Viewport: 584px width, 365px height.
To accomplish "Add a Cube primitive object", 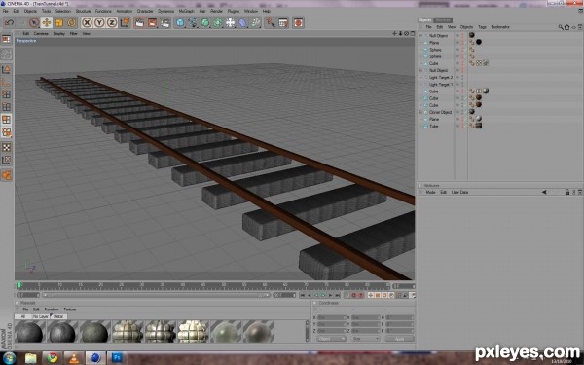I will pos(180,22).
